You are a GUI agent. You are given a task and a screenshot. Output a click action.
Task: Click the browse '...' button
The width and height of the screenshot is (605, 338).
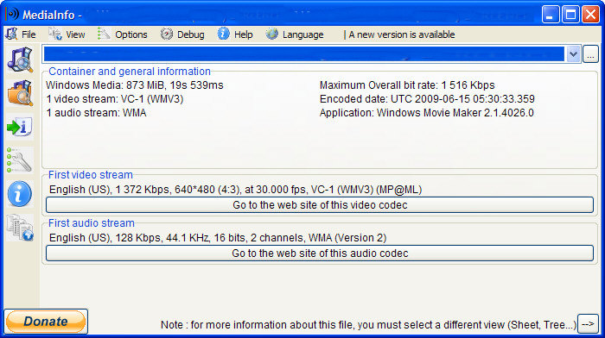pyautogui.click(x=590, y=54)
